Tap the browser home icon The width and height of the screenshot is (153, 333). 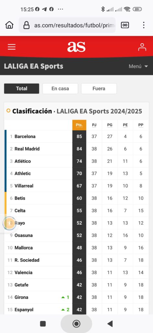[x=9, y=25]
